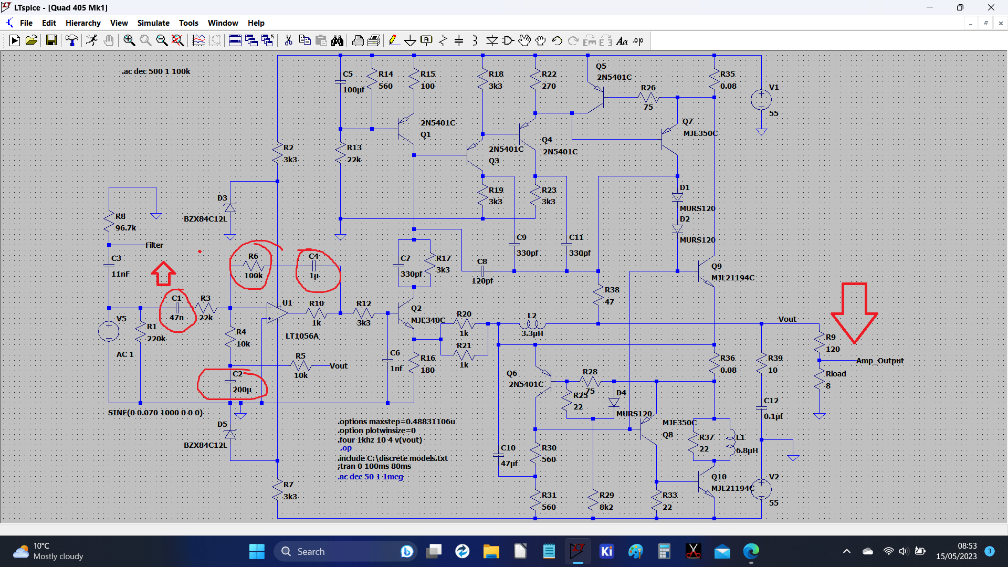
Task: Select the Cut scissors tool
Action: (288, 40)
